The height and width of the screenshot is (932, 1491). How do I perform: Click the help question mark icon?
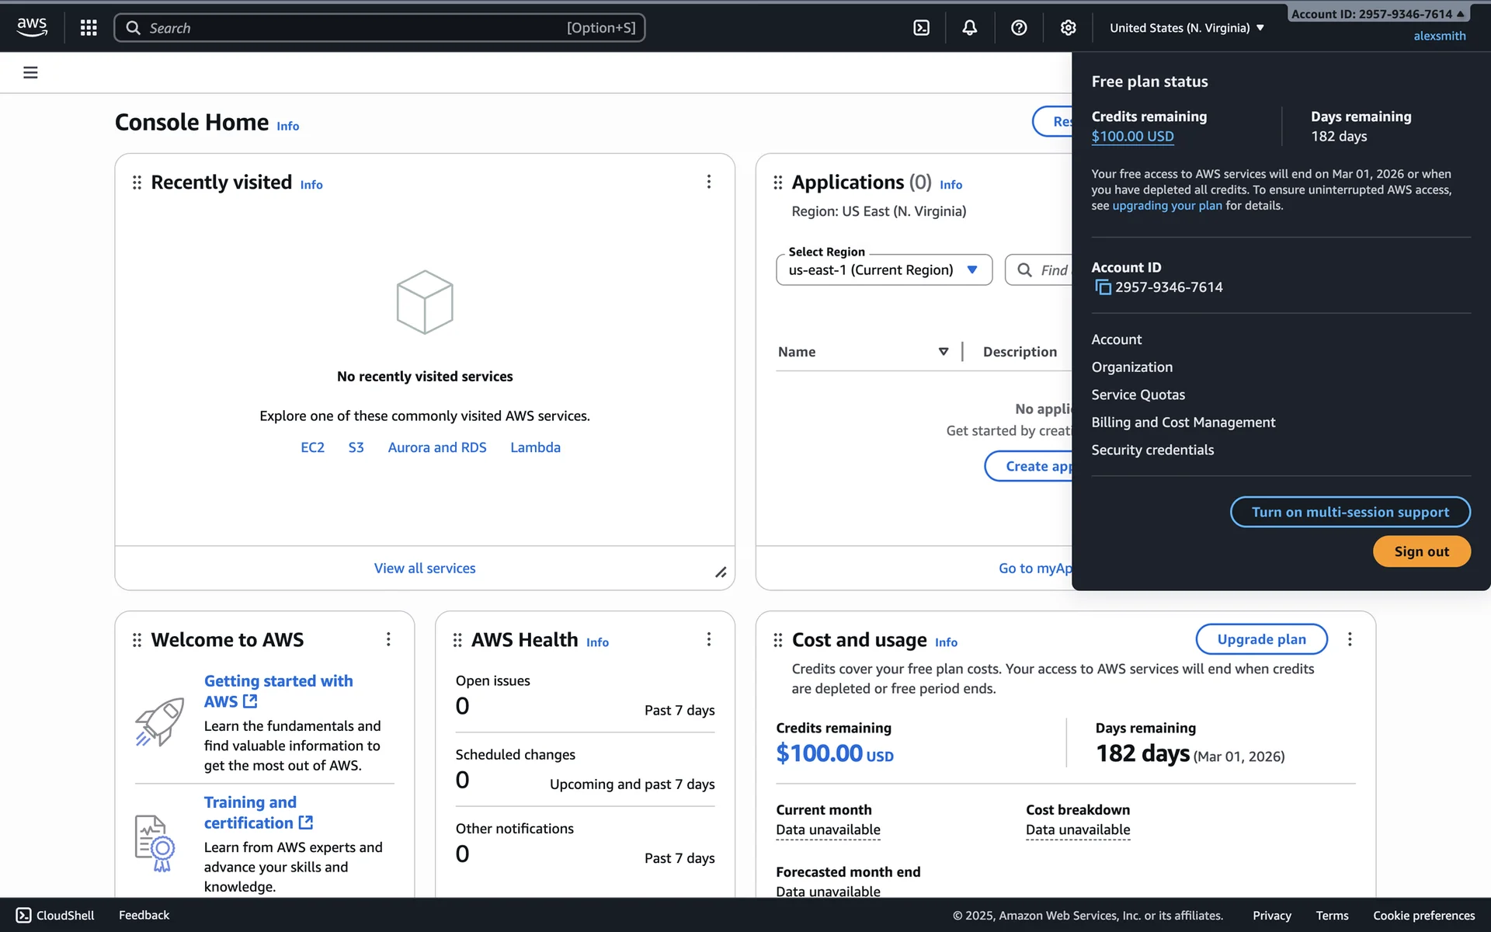[x=1019, y=28]
